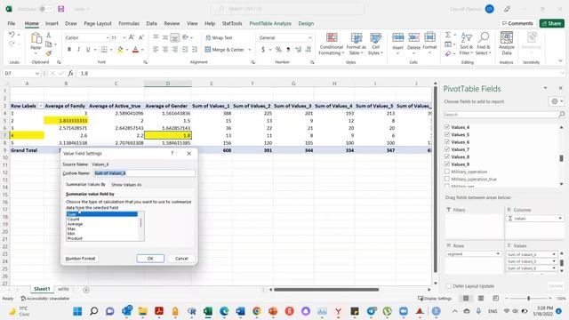Click the Delete cells icon
This screenshot has height=320, width=569.
pos(413,37)
